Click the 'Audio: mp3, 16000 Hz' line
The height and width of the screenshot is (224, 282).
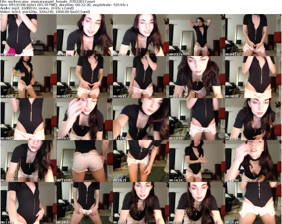[x=37, y=8]
